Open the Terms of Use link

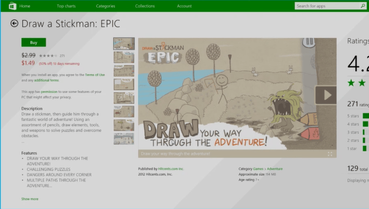[x=95, y=75]
